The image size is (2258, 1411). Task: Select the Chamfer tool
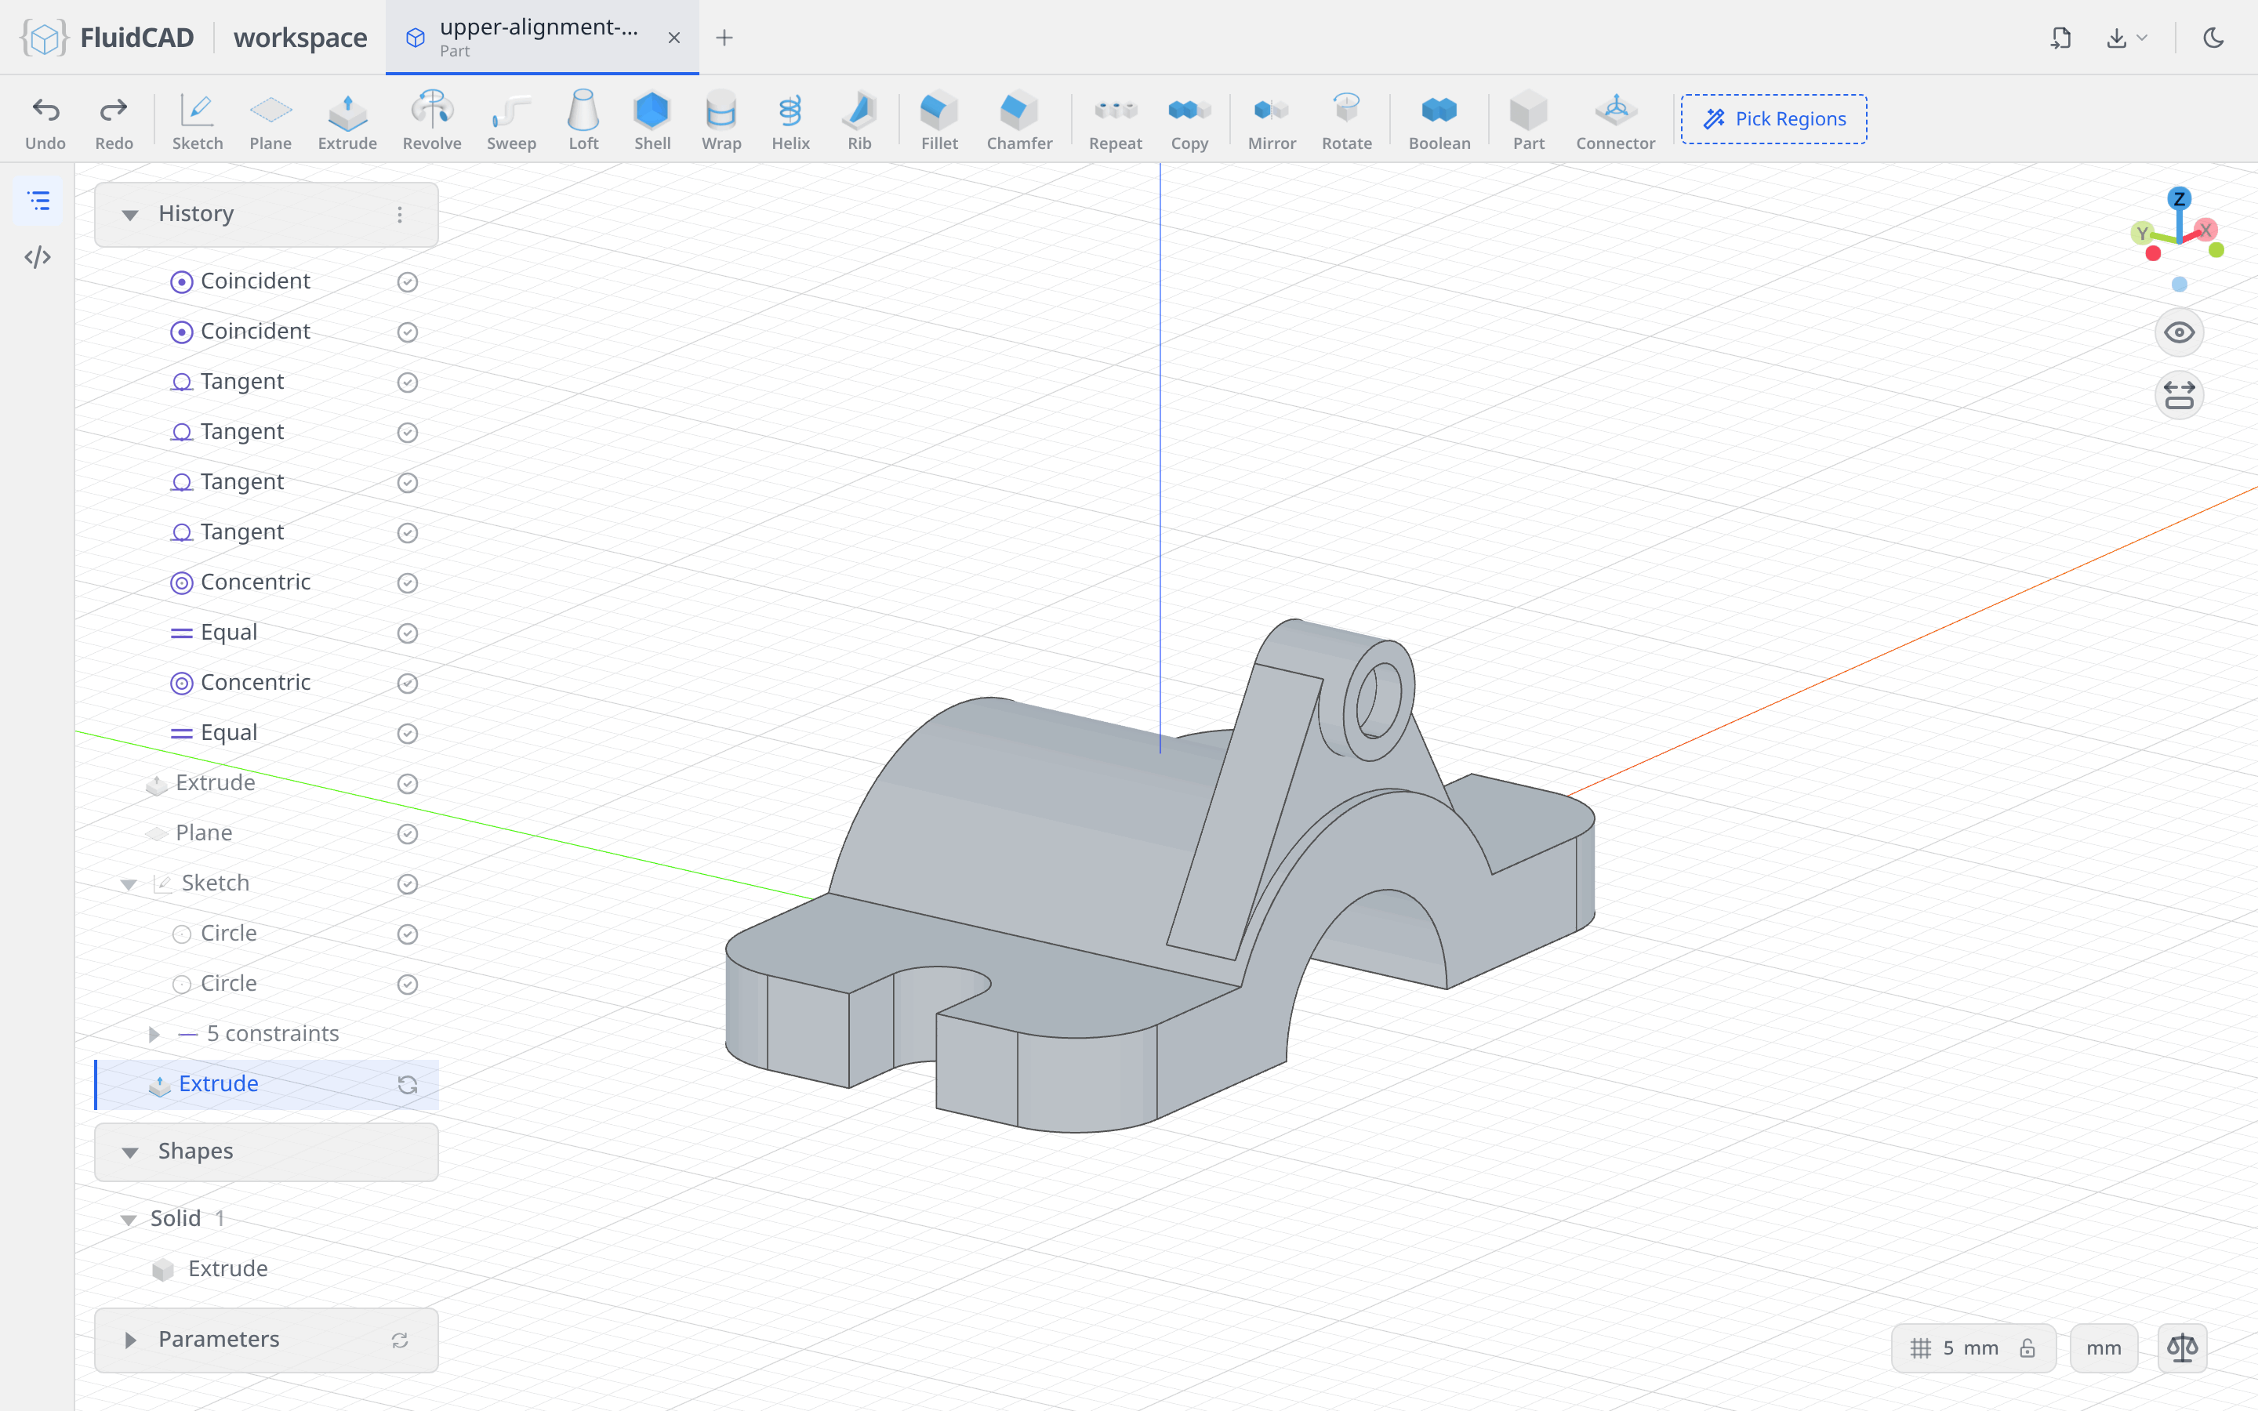click(1019, 121)
